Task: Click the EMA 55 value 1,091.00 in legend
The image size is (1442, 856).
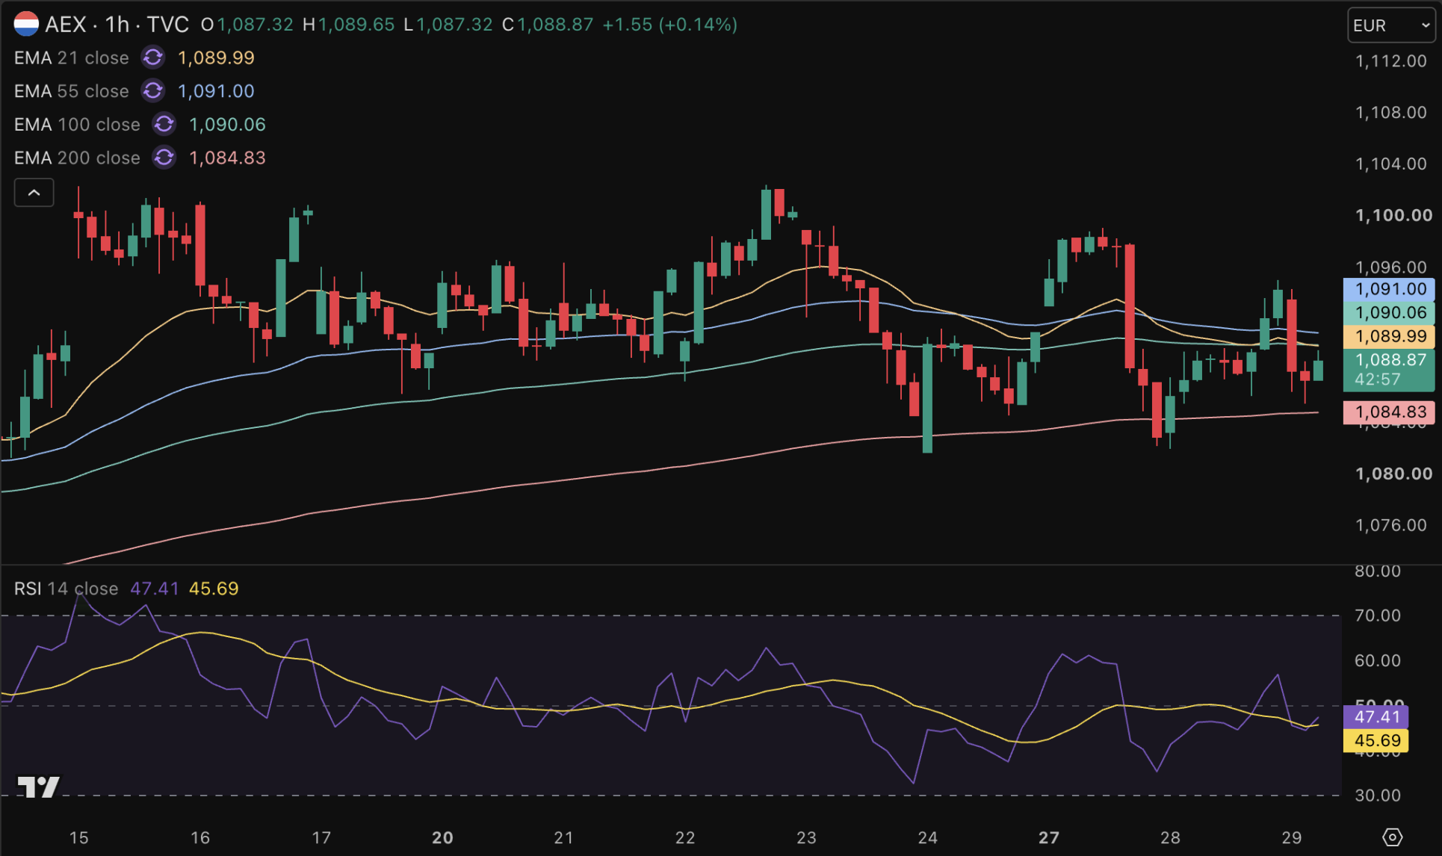Action: [x=216, y=91]
